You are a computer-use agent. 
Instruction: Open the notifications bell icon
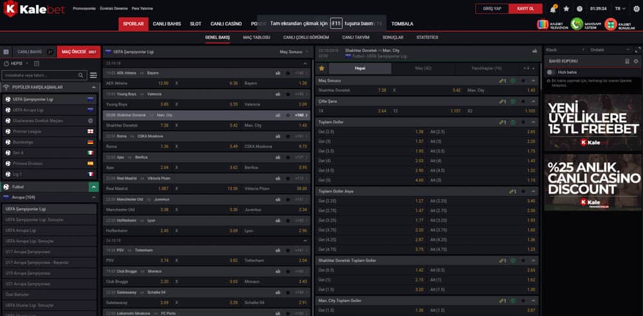pyautogui.click(x=553, y=8)
